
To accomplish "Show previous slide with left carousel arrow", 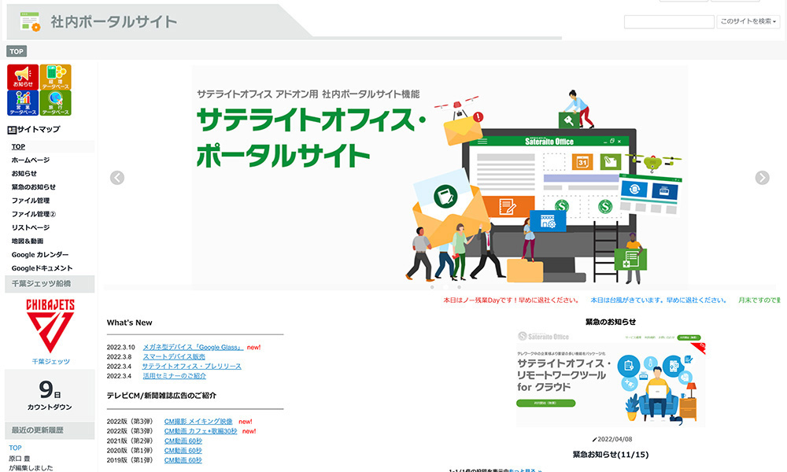I will (117, 178).
